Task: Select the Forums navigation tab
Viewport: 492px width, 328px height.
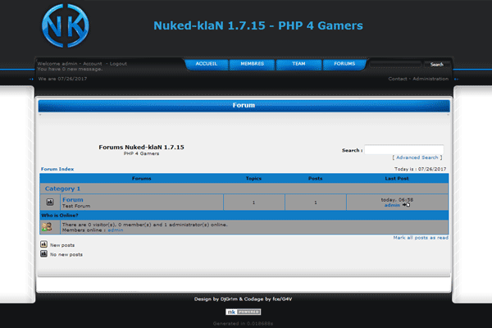Action: 344,64
